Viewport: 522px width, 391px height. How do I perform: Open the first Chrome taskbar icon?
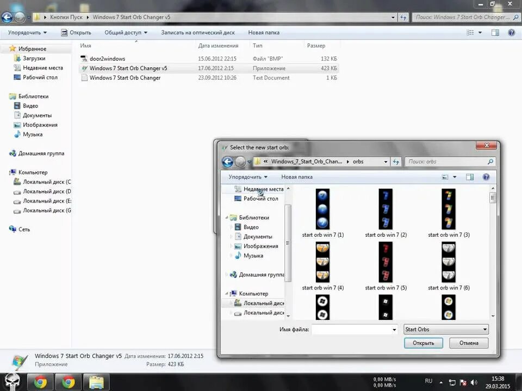click(x=40, y=382)
